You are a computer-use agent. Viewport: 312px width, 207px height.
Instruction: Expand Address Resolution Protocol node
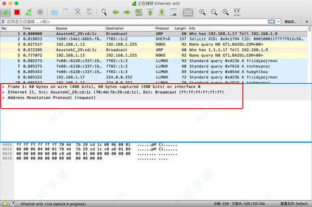4,98
